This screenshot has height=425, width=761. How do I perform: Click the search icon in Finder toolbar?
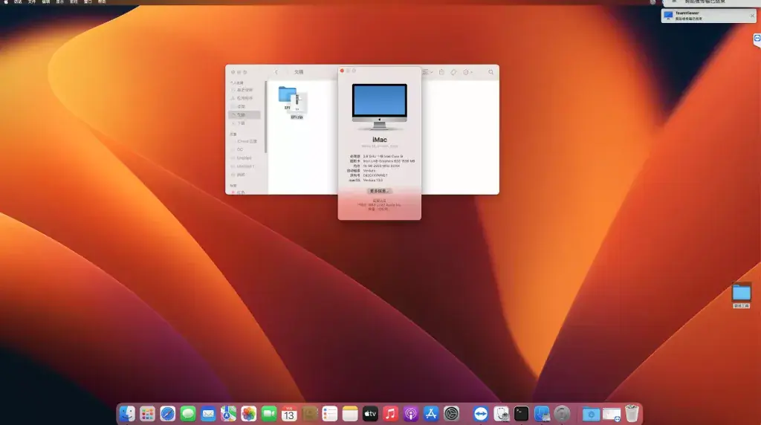click(x=491, y=72)
